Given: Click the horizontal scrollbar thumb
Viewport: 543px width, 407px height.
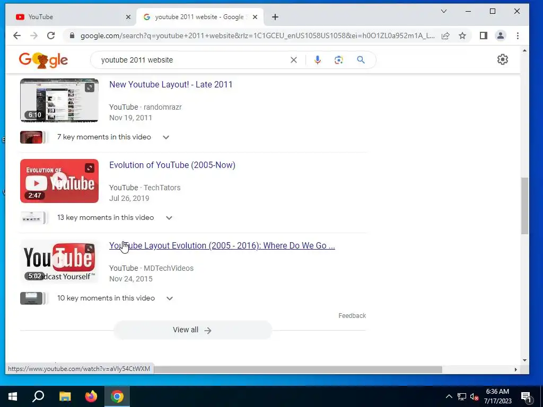Looking at the screenshot, I should point(298,369).
